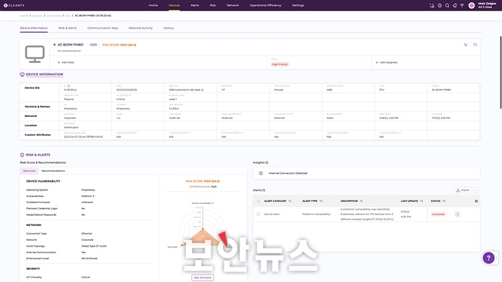The width and height of the screenshot is (502, 282).
Task: Tick the checkbox for the Device Alert row
Action: 258,215
